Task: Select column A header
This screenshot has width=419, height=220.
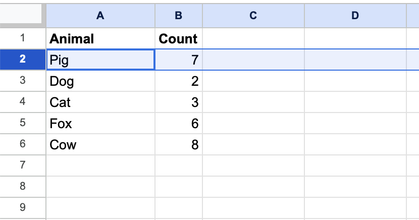Action: coord(100,16)
